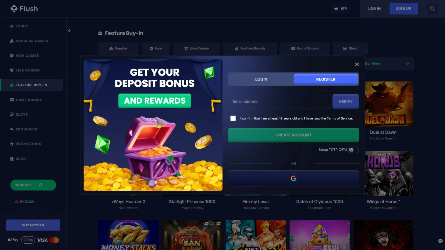Screen dimensions: 445x250
Task: Open VIP crown section
Action: click(x=340, y=9)
